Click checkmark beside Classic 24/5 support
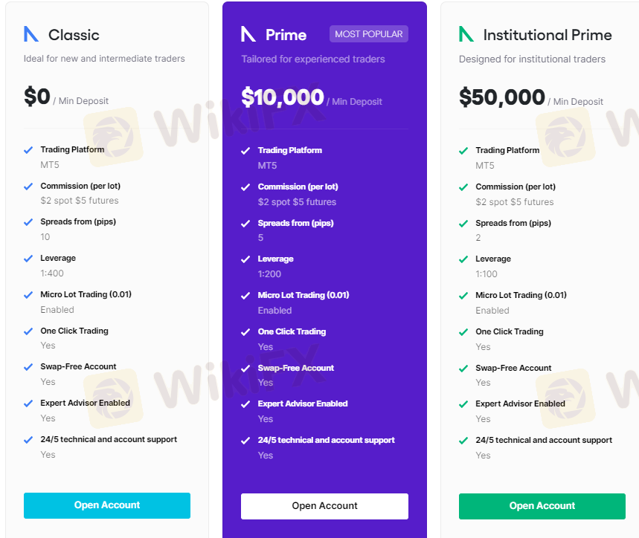This screenshot has height=538, width=639. (x=28, y=440)
